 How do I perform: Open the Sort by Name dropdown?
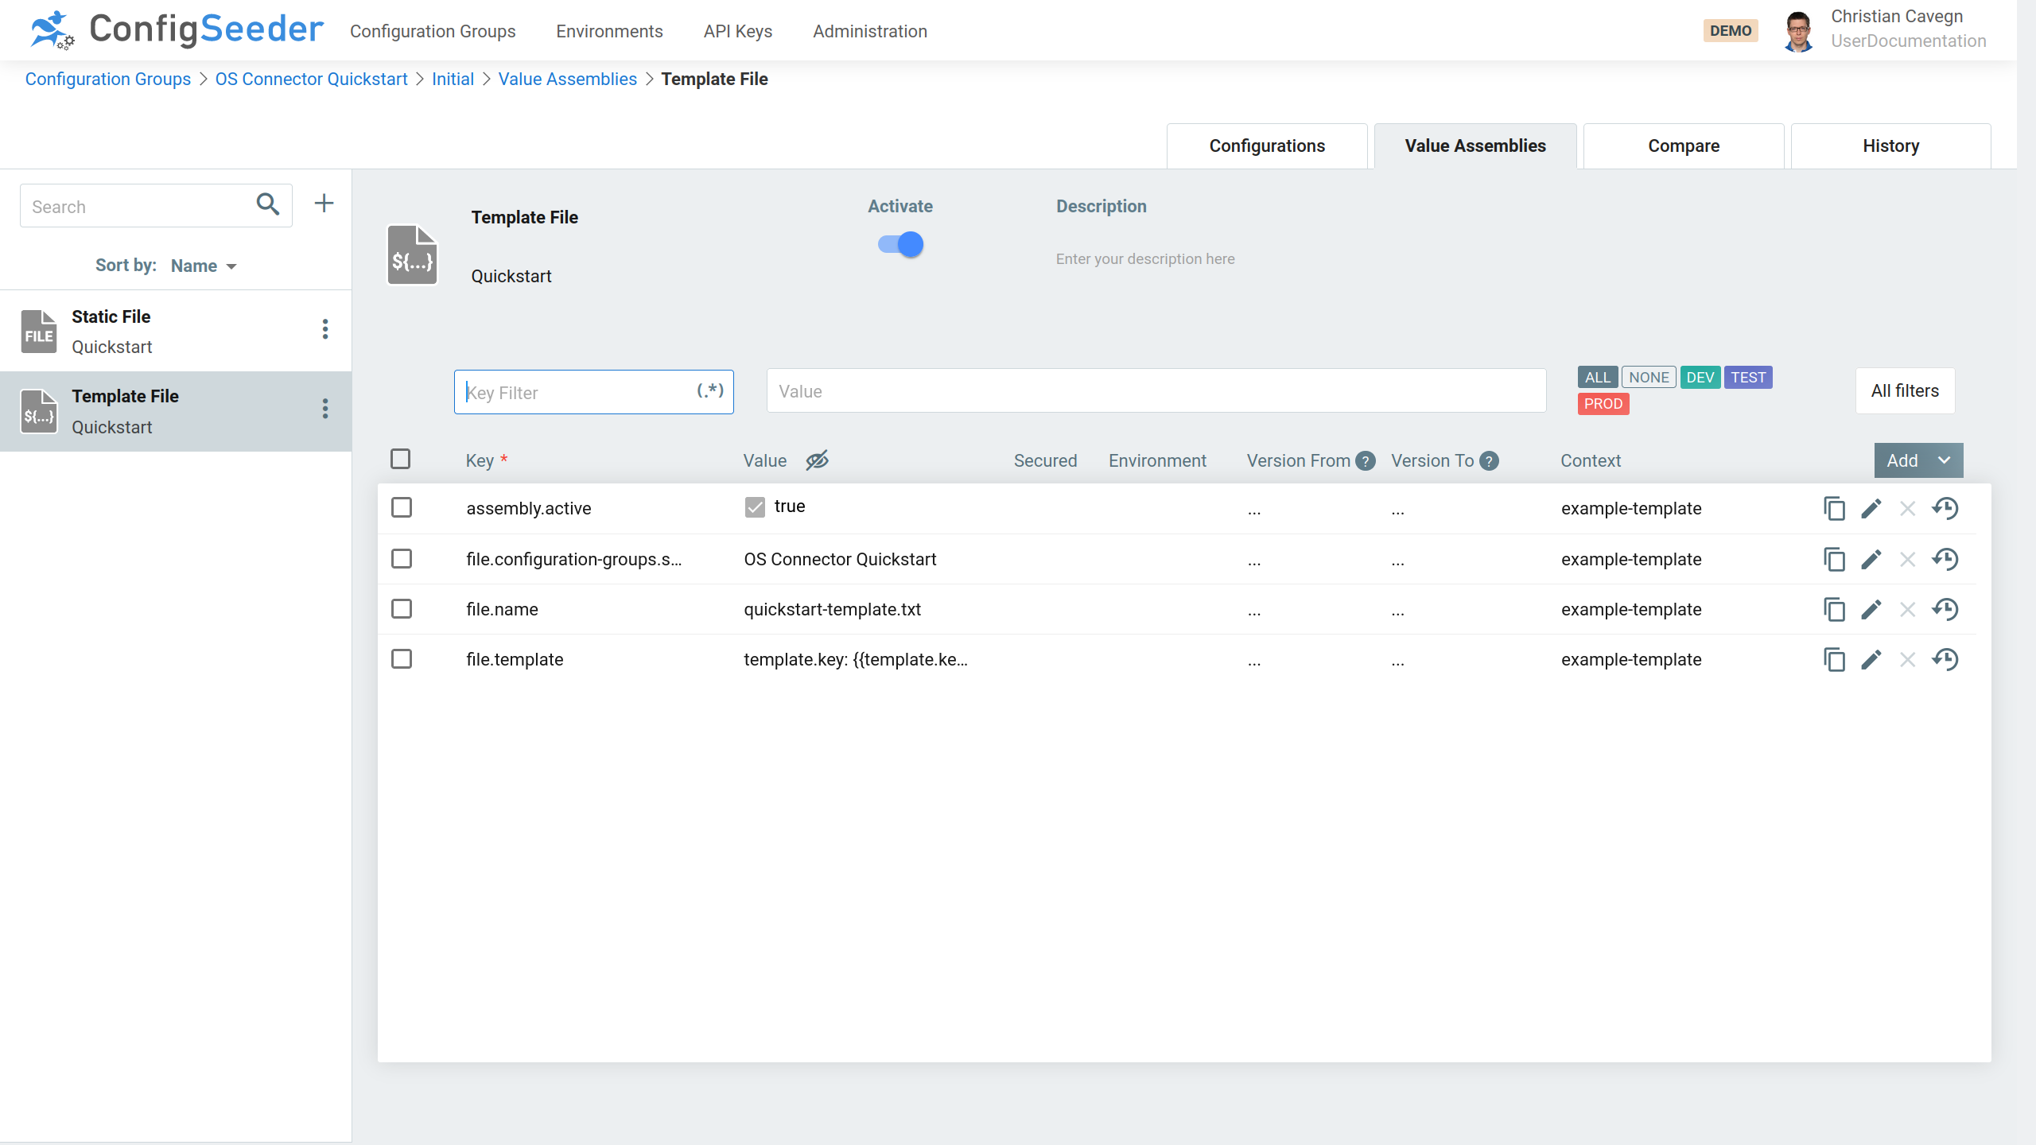click(204, 266)
